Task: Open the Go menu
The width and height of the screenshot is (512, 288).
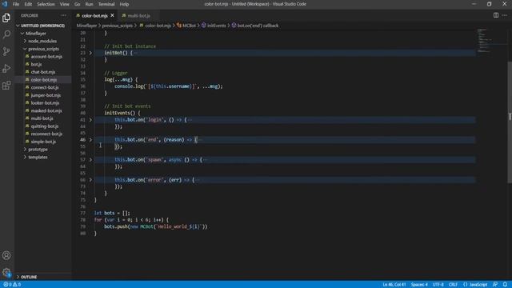Action: point(77,4)
